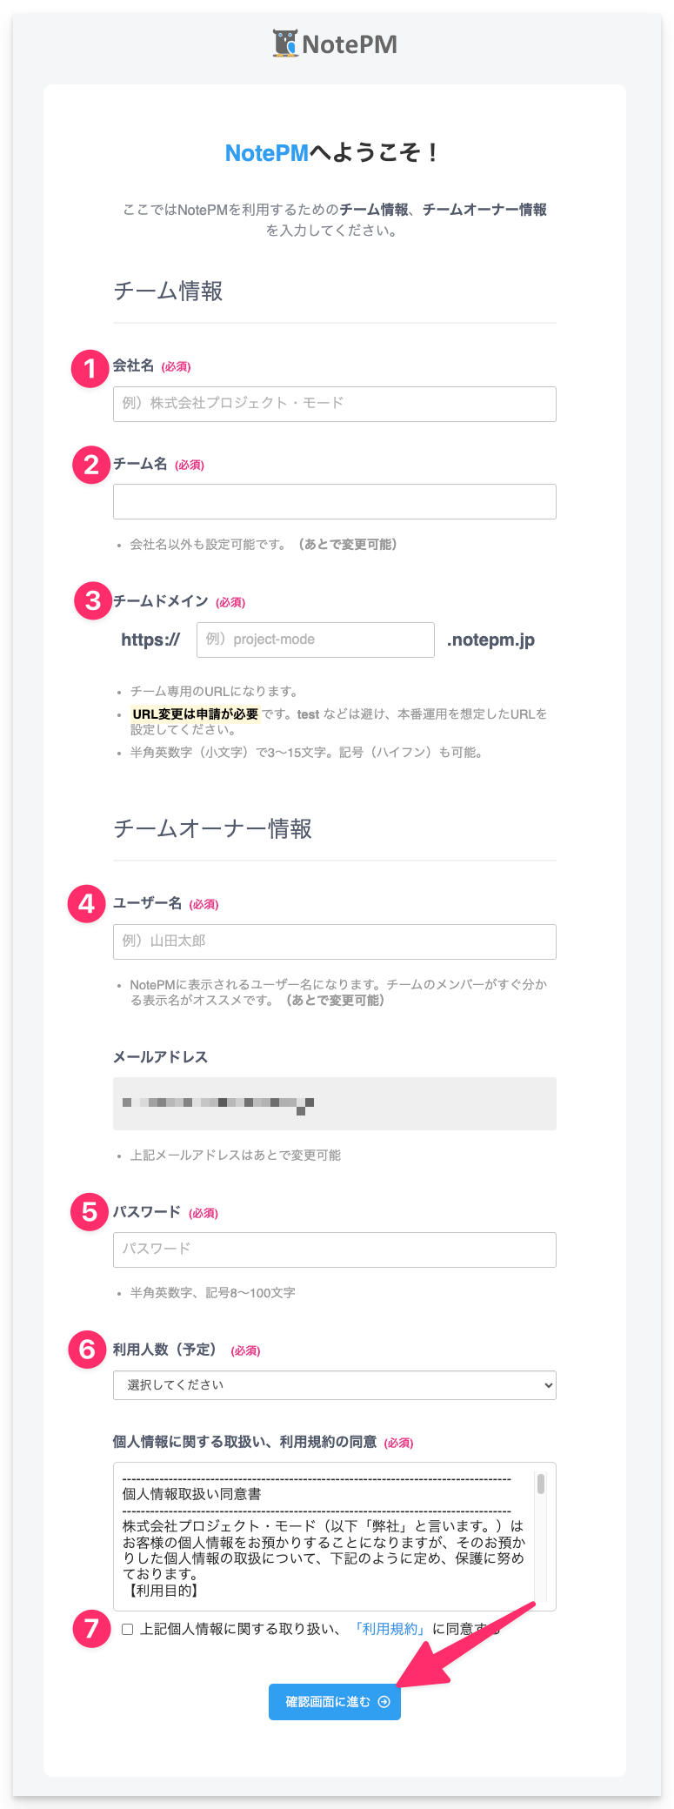Focus the チーム名 input field
Viewport: 674px width, 1809px height.
pyautogui.click(x=334, y=501)
